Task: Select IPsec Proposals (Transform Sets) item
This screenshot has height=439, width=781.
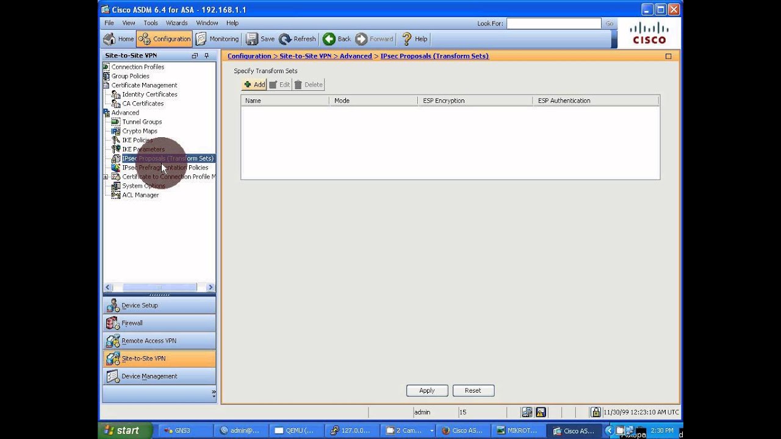Action: (168, 159)
